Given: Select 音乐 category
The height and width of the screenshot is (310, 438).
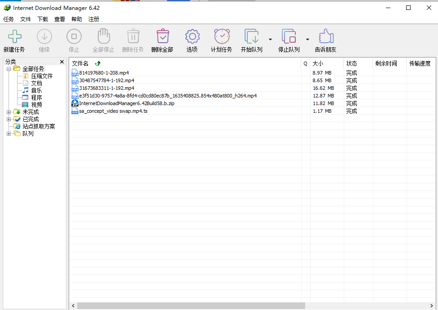Looking at the screenshot, I should (36, 90).
